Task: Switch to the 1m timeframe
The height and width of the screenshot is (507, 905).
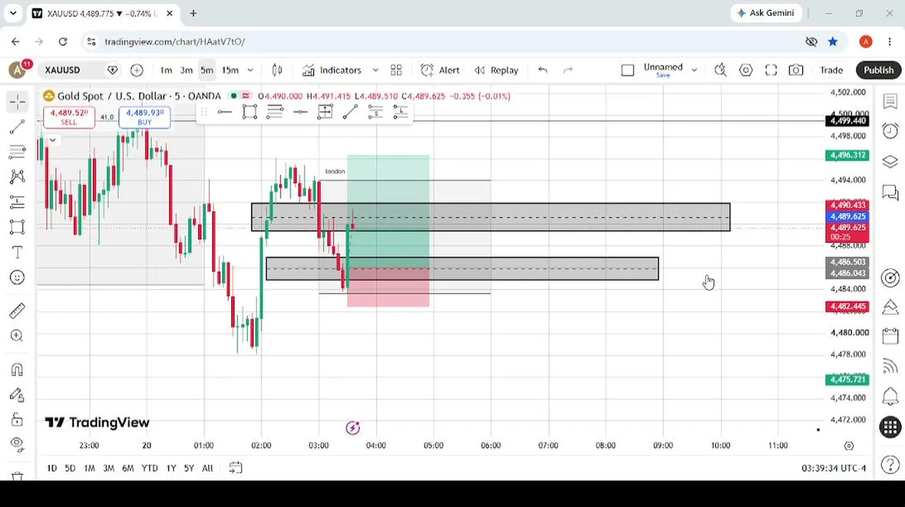Action: (166, 70)
